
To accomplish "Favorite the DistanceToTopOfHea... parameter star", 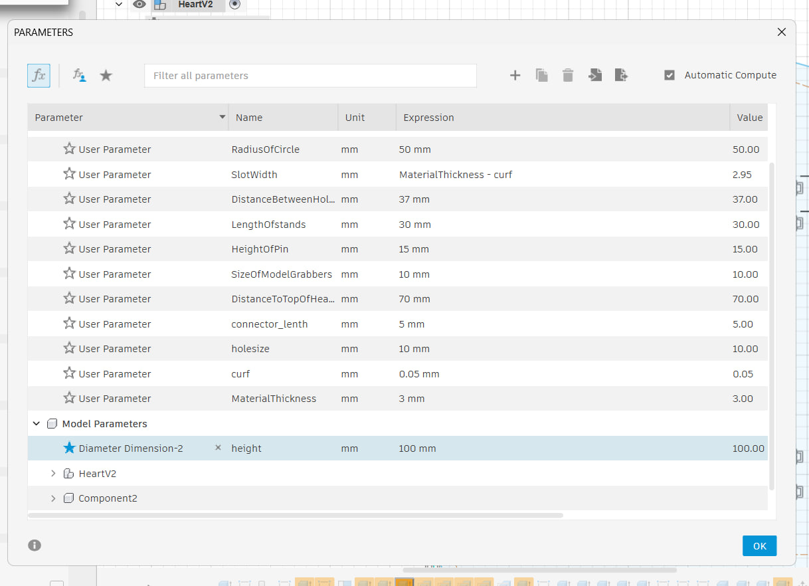I will pyautogui.click(x=69, y=298).
